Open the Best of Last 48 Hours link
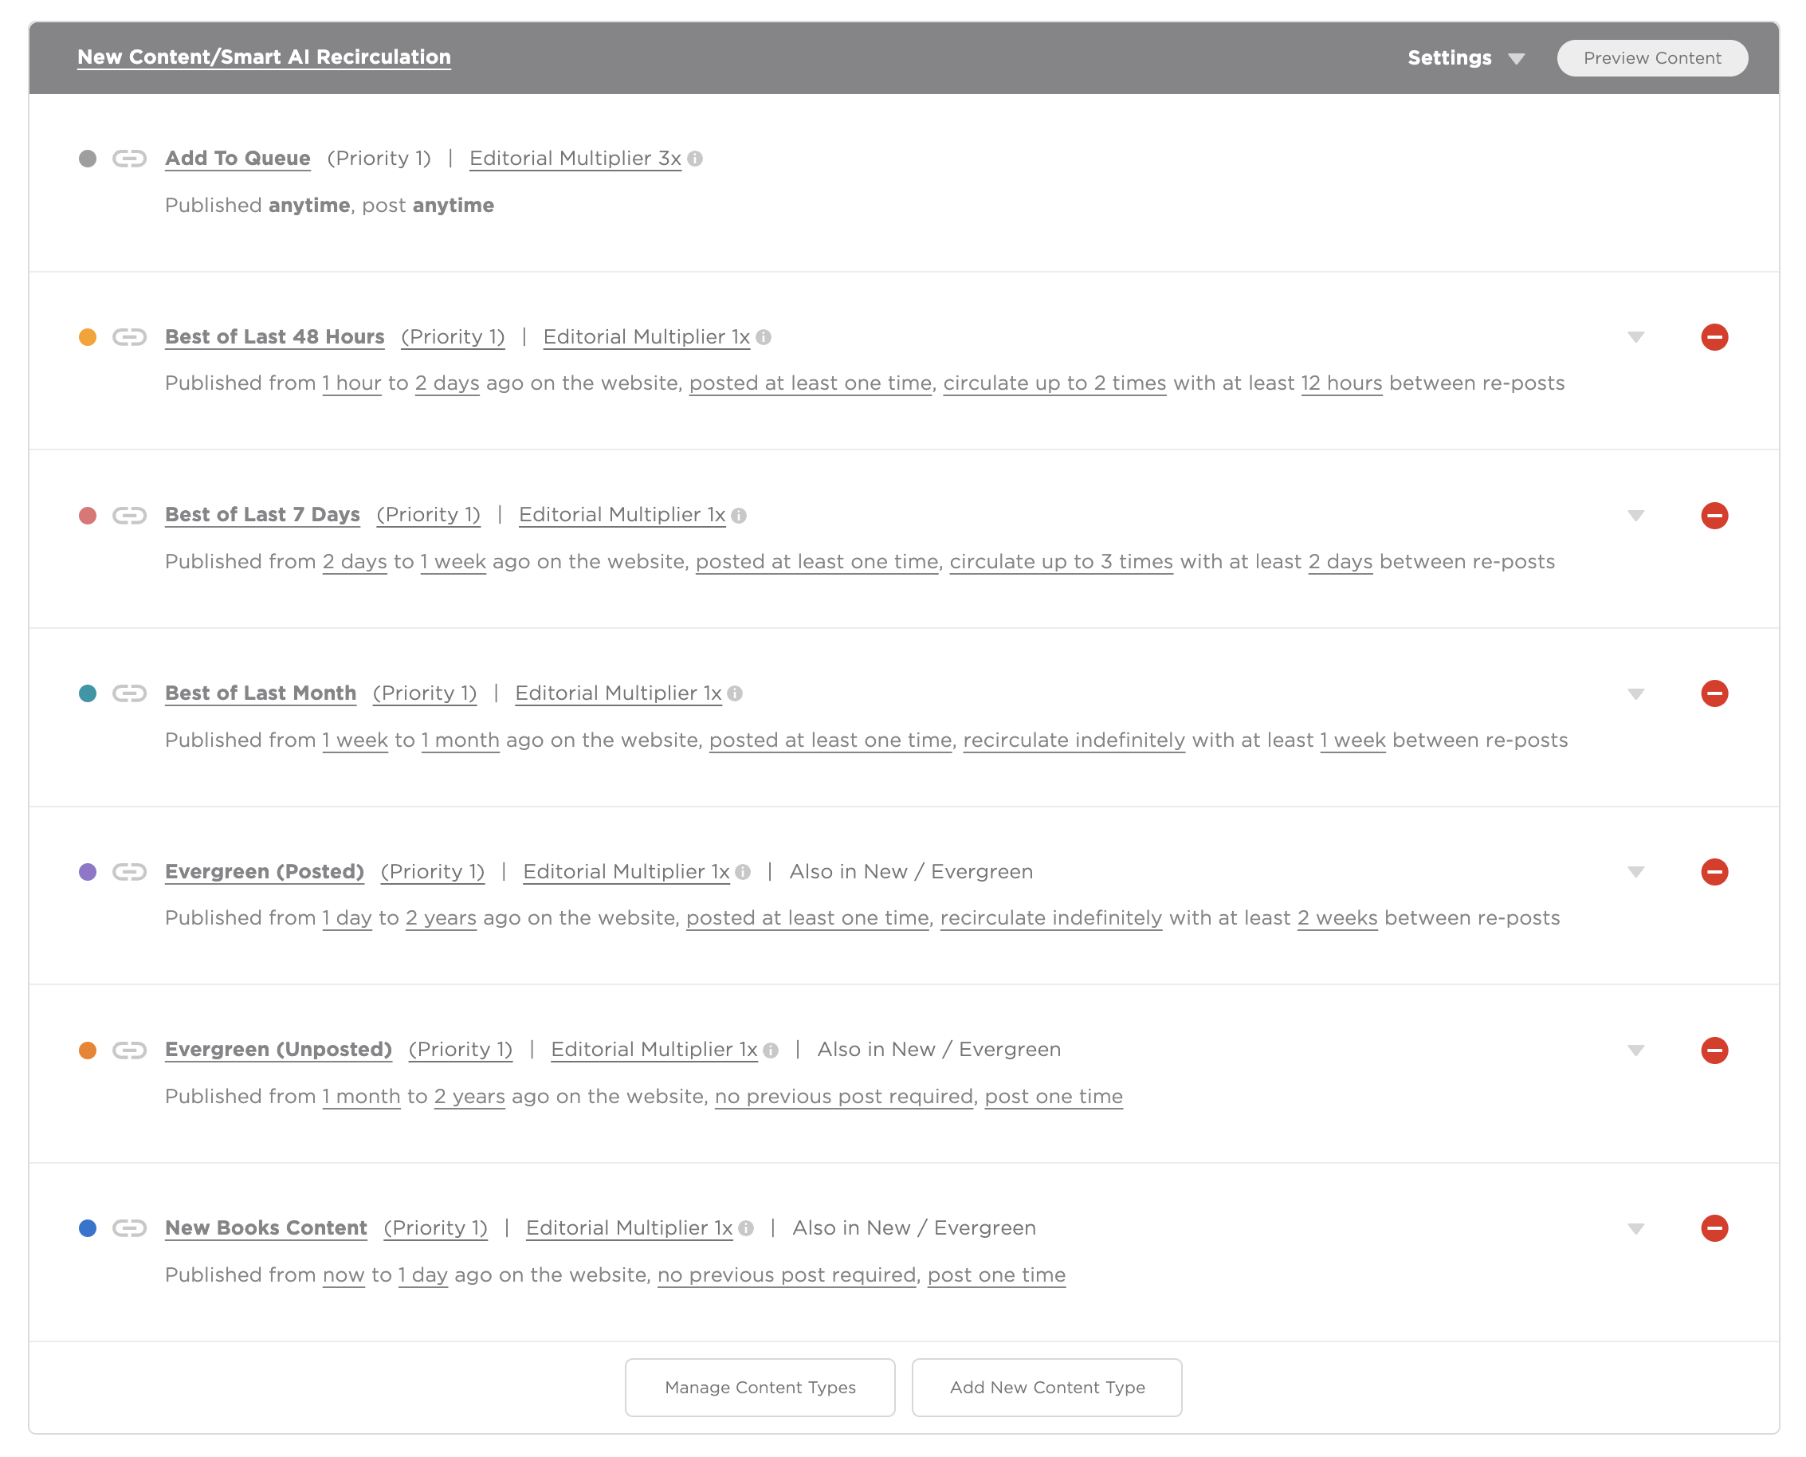1806x1457 pixels. click(x=274, y=337)
